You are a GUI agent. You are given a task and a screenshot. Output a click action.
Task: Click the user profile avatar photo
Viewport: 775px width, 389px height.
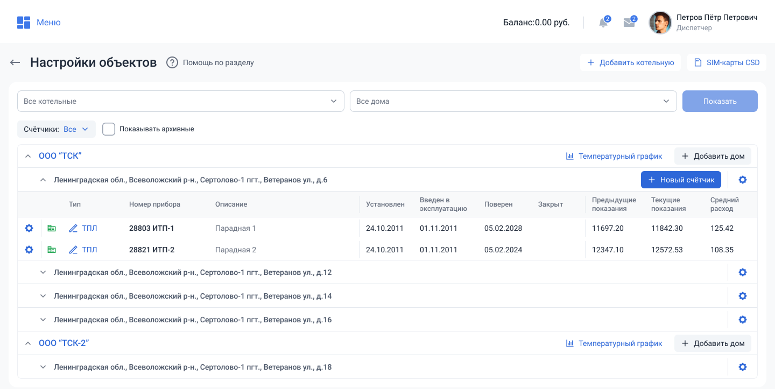[x=660, y=23]
